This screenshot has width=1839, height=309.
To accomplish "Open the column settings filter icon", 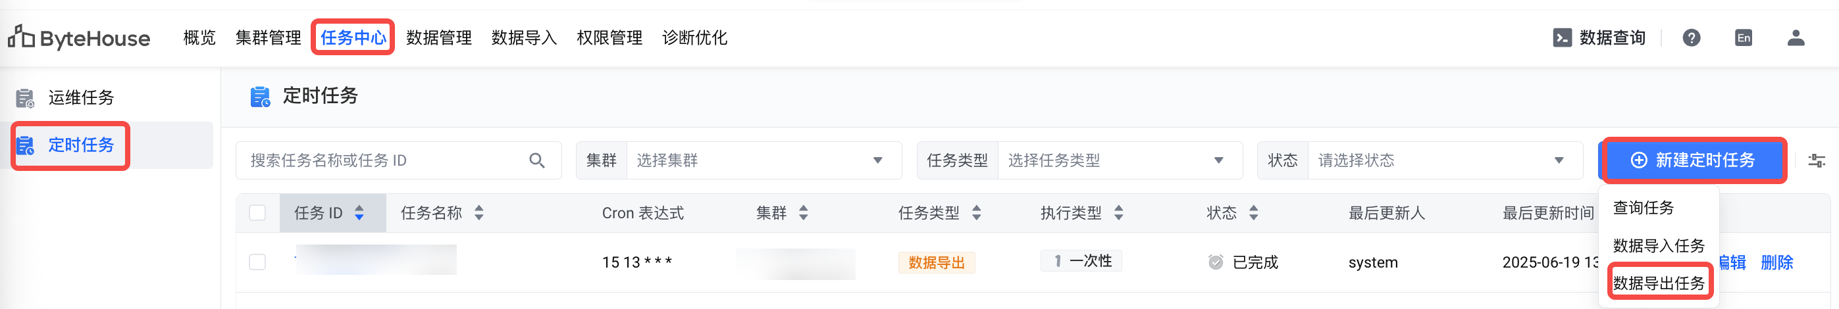I will point(1816,160).
